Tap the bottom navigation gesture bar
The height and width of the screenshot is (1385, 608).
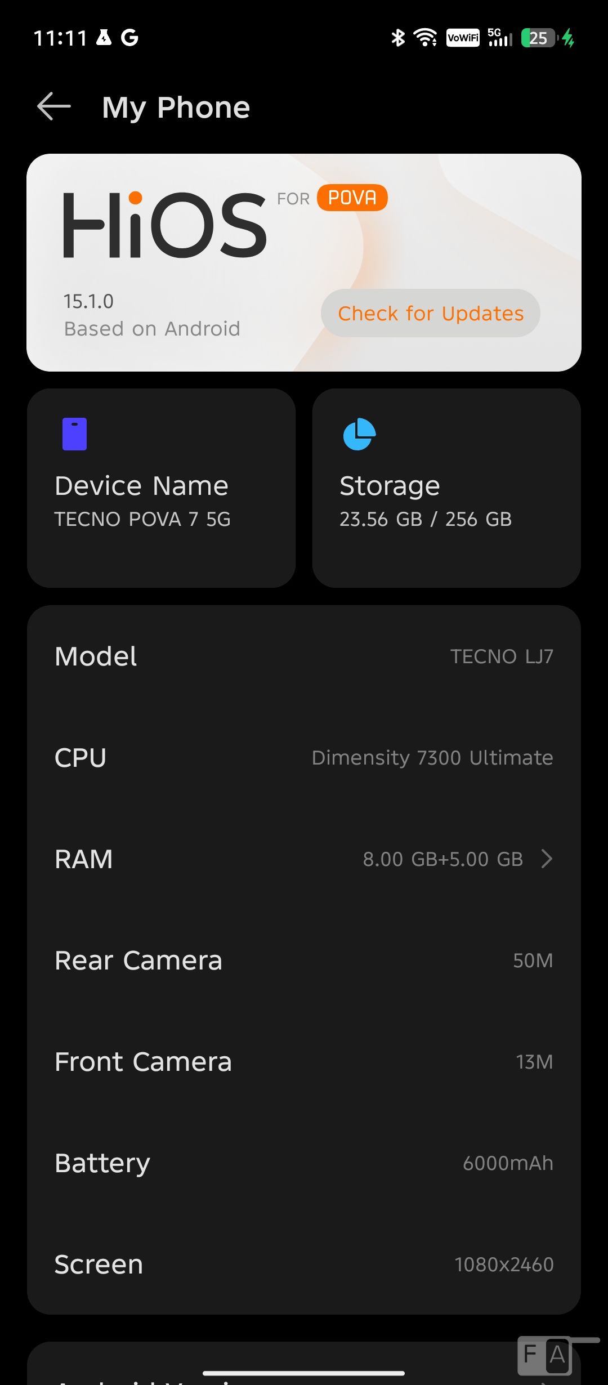click(x=304, y=1373)
